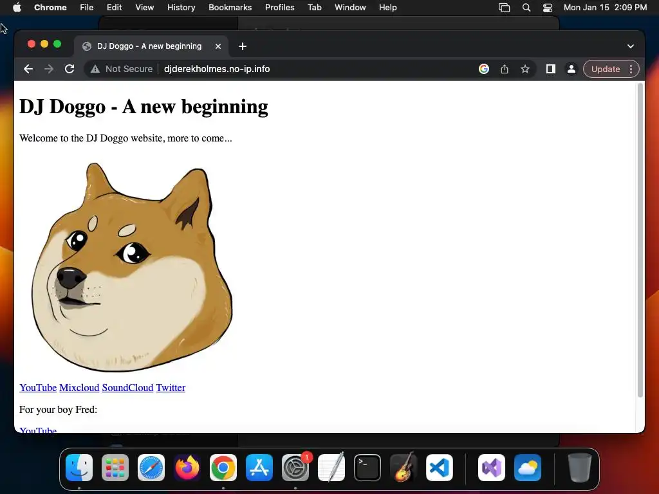The height and width of the screenshot is (494, 659).
Task: Bookmark this page with star icon
Action: point(525,69)
